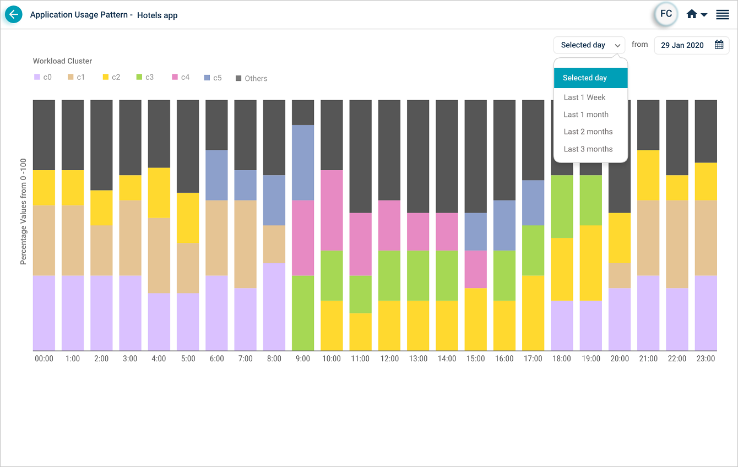Toggle the c0 legend swatch
738x467 pixels.
pos(37,78)
